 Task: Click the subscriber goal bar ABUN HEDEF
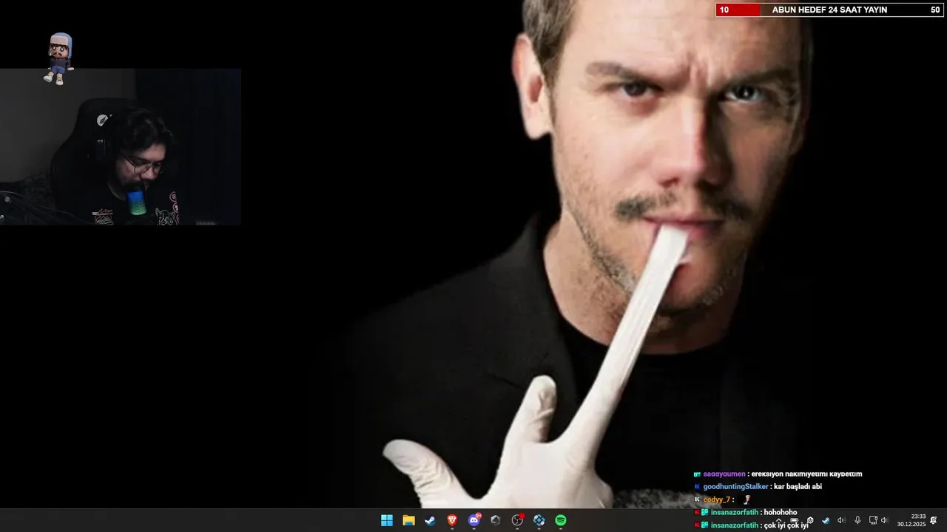pos(829,10)
